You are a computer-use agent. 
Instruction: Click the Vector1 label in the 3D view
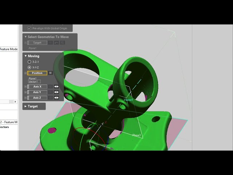(x=129, y=100)
